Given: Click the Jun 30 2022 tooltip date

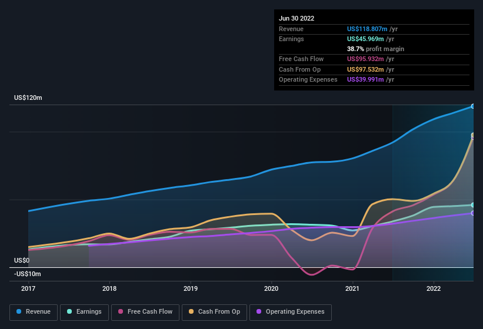Looking at the screenshot, I should tap(297, 18).
